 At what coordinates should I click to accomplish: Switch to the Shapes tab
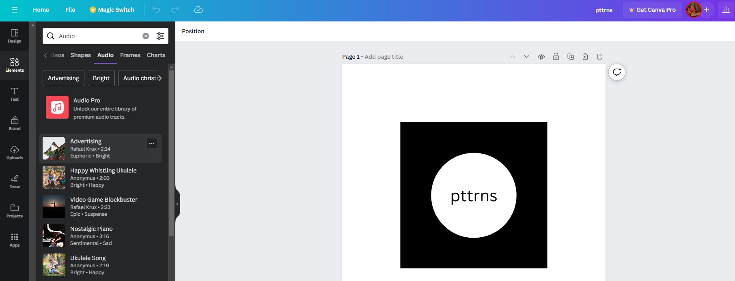click(81, 55)
